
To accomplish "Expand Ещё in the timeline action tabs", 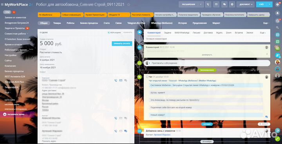I will tap(263, 33).
